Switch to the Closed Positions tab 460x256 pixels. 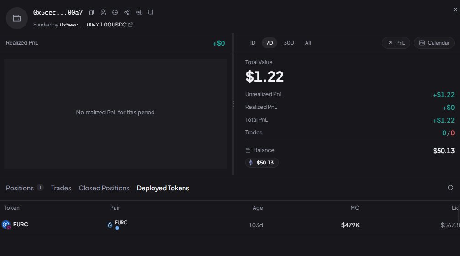click(104, 188)
